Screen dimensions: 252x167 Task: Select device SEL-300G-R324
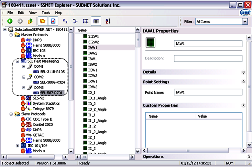(53, 82)
